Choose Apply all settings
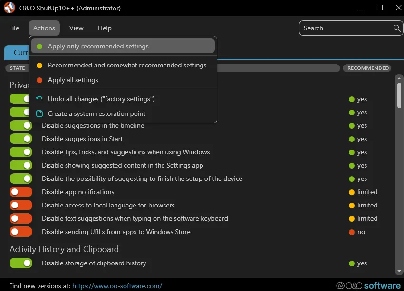The image size is (404, 291). tap(123, 80)
